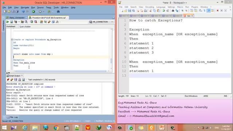Open dropdown arrow next to Explain Plan icon
233x131 pixels.
pyautogui.click(x=19, y=22)
